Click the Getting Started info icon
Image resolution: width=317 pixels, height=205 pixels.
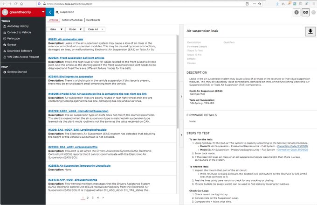pyautogui.click(x=5, y=72)
